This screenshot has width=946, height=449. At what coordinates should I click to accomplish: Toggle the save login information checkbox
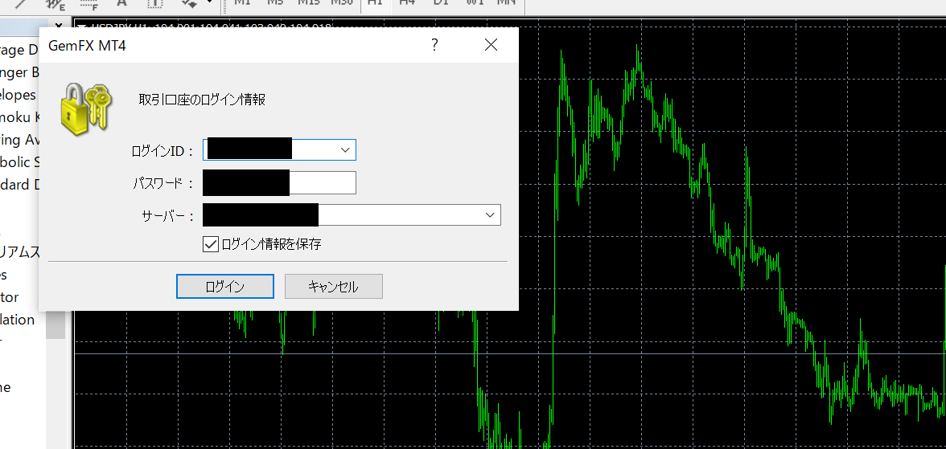(x=210, y=244)
